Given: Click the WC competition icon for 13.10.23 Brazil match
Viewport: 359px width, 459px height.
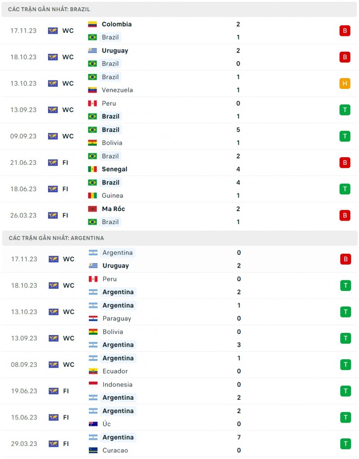Looking at the screenshot, I should pyautogui.click(x=53, y=84).
